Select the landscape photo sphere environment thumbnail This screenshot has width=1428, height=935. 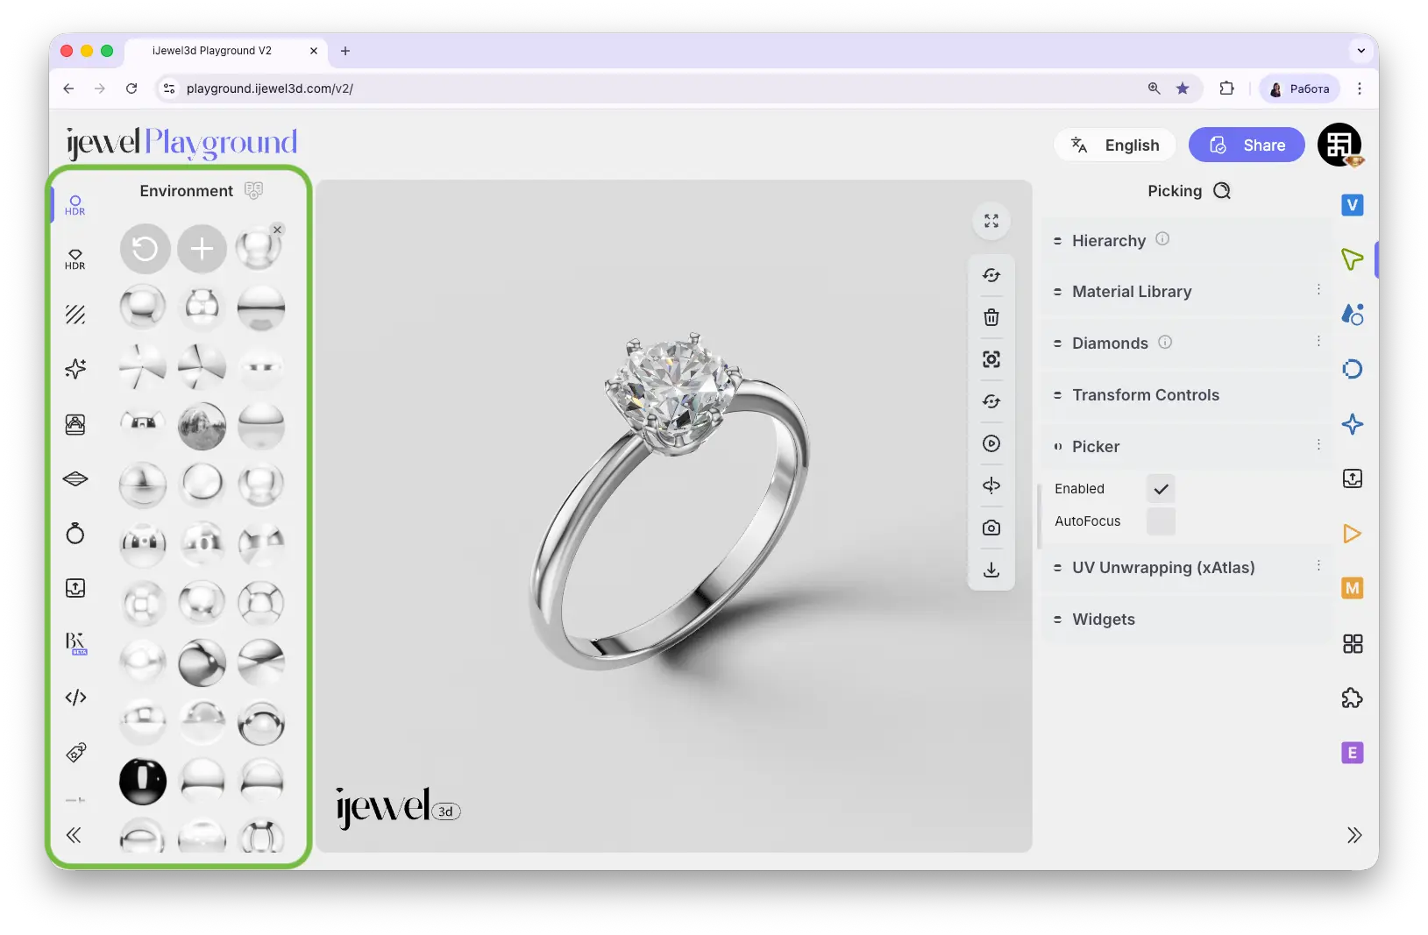(202, 427)
